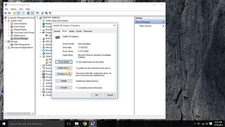Select Event Viewer in the console tree
This screenshot has height=127, width=225.
coord(19,27)
